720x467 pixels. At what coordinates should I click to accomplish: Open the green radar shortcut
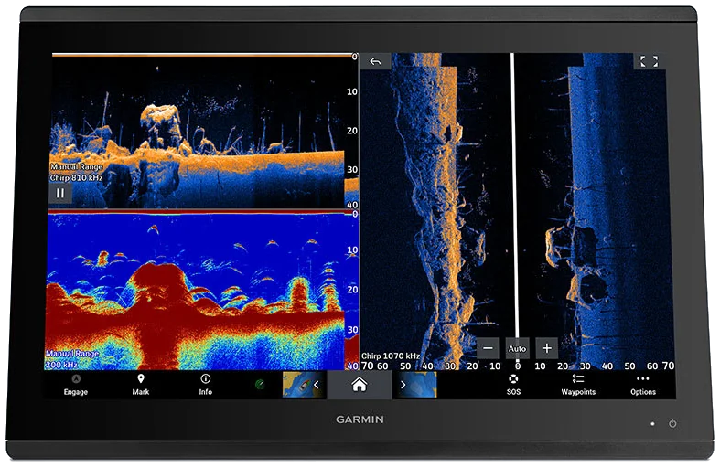260,384
